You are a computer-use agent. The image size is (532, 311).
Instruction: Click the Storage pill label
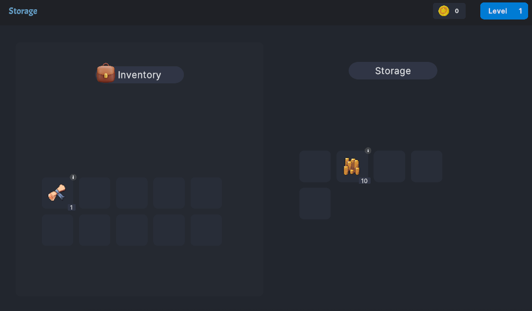point(393,71)
